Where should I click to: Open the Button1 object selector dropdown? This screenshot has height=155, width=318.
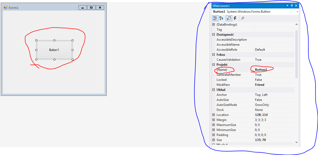(297, 12)
